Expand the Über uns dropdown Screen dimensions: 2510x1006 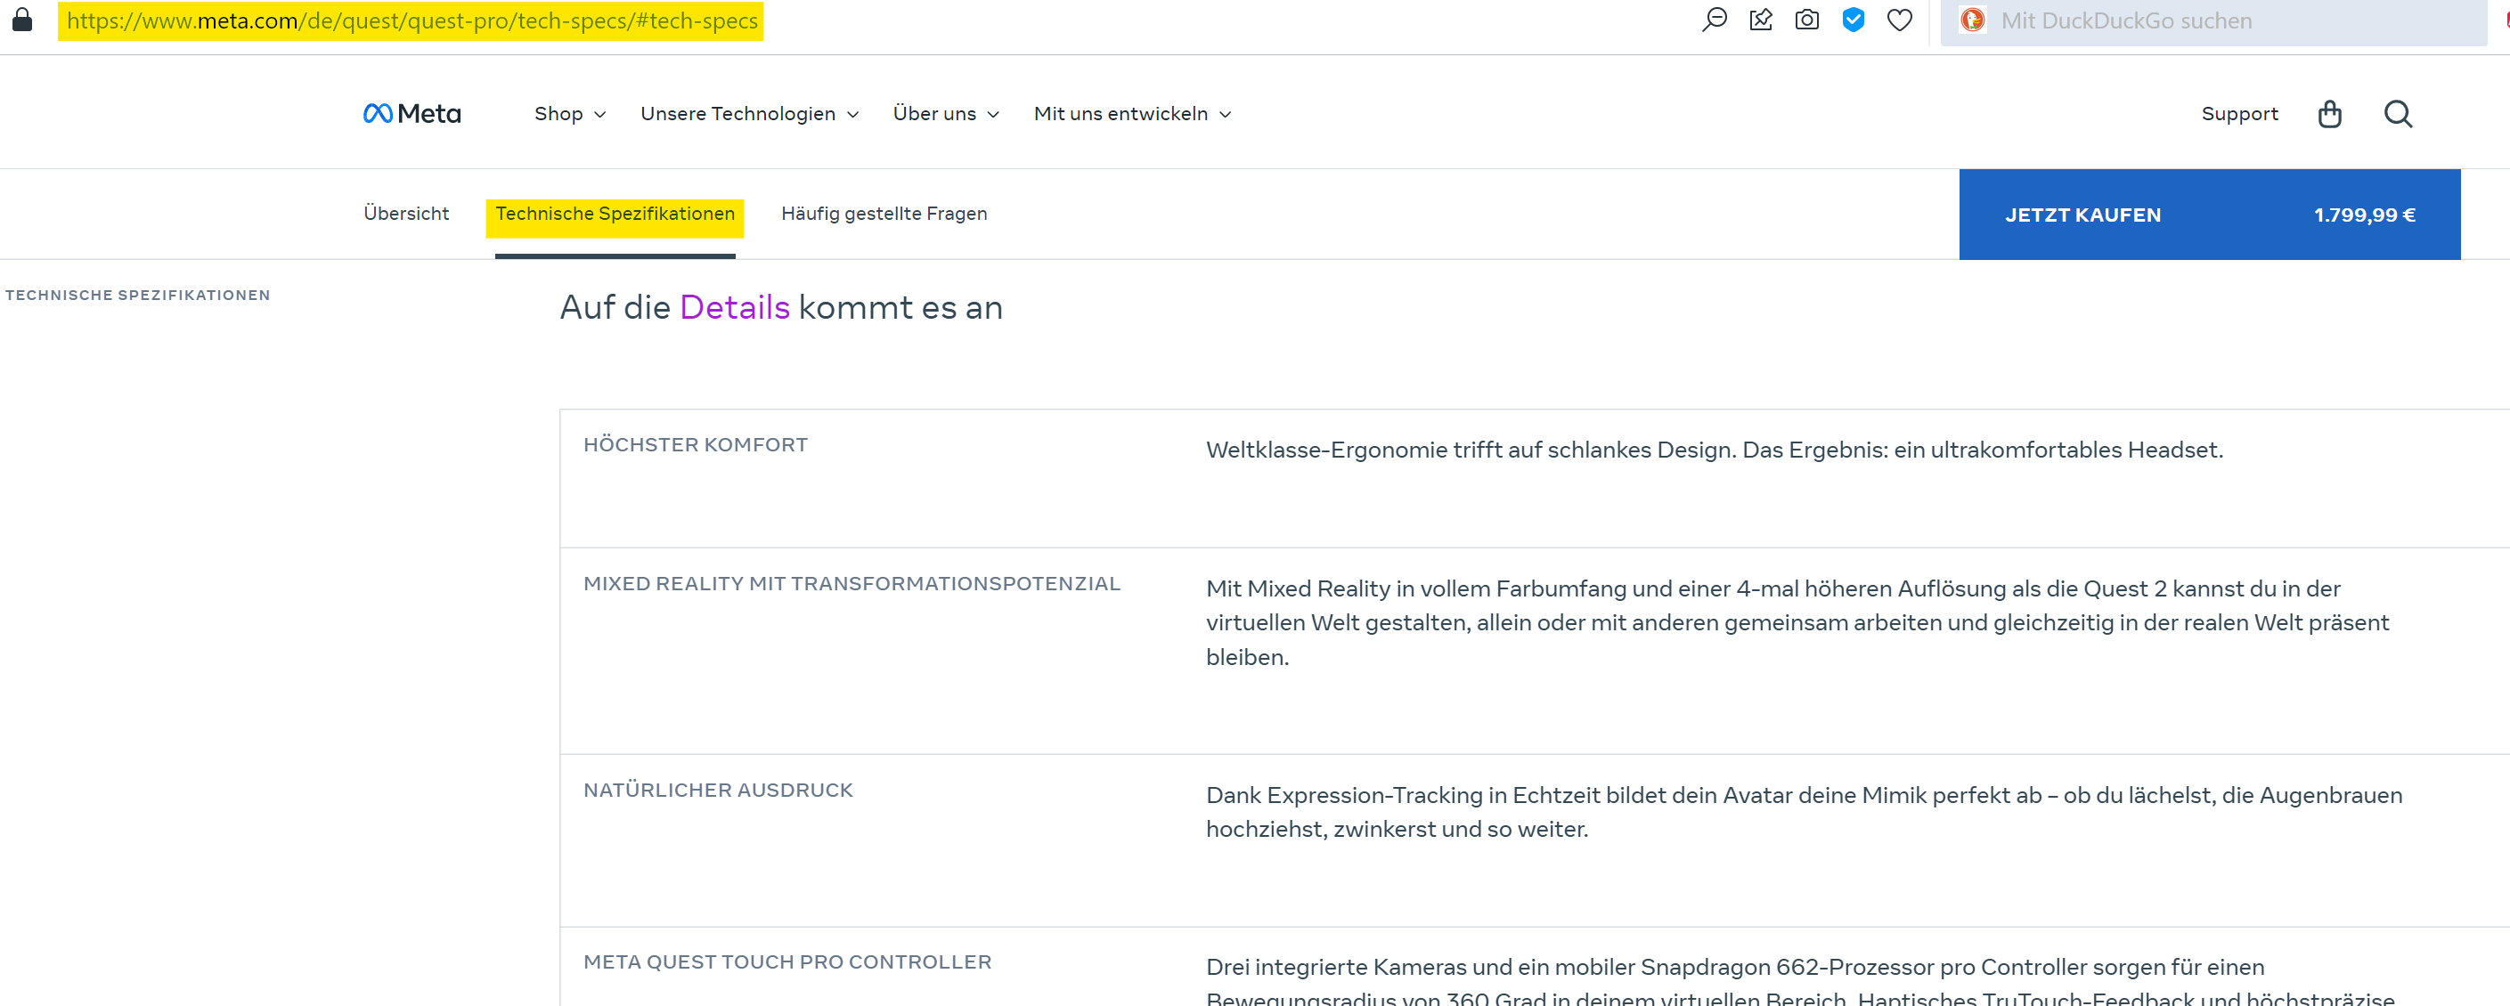(945, 114)
